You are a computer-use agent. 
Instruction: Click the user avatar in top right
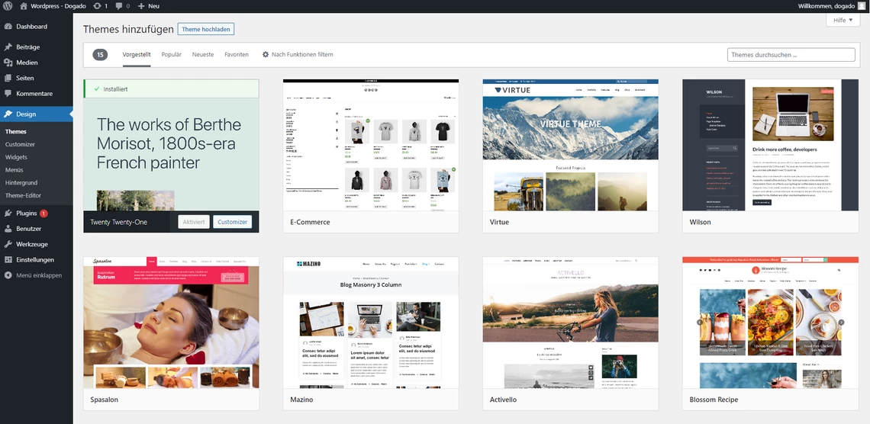861,6
